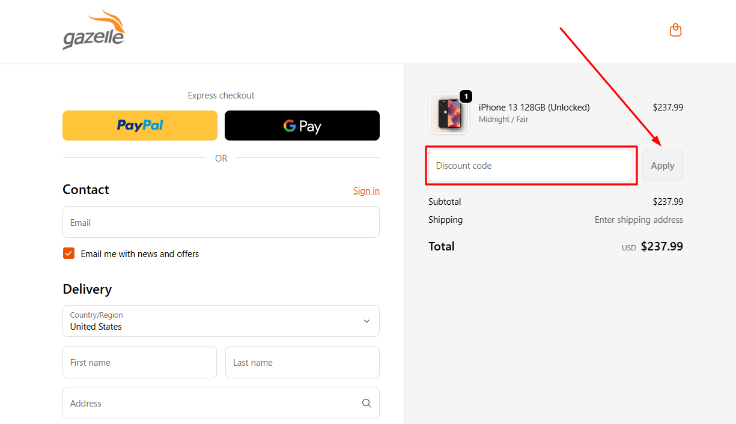Click the address search magnifier icon

point(366,403)
